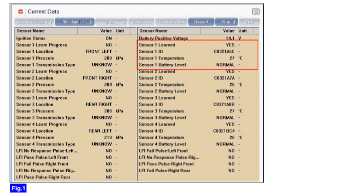Select the Sensor 2 Pressure row
The image size is (351, 196).
[x=76, y=84]
